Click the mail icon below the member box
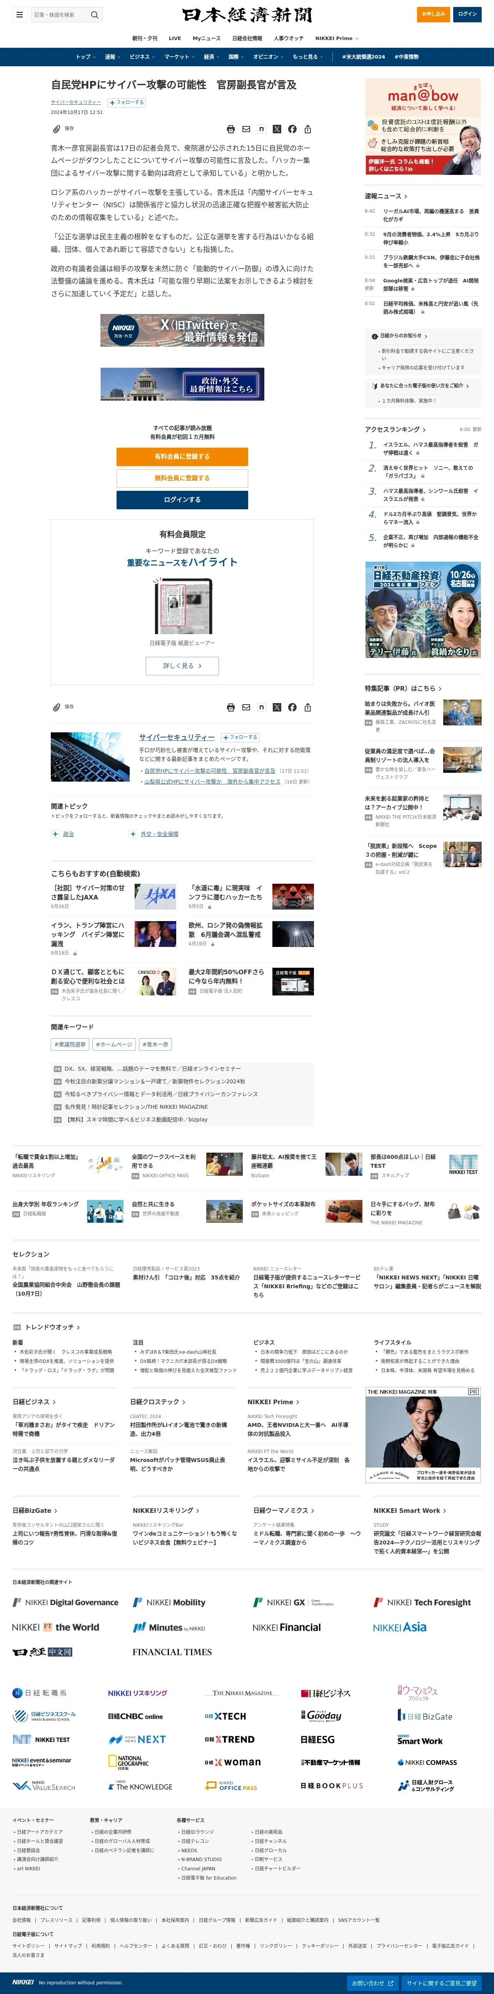 click(246, 707)
